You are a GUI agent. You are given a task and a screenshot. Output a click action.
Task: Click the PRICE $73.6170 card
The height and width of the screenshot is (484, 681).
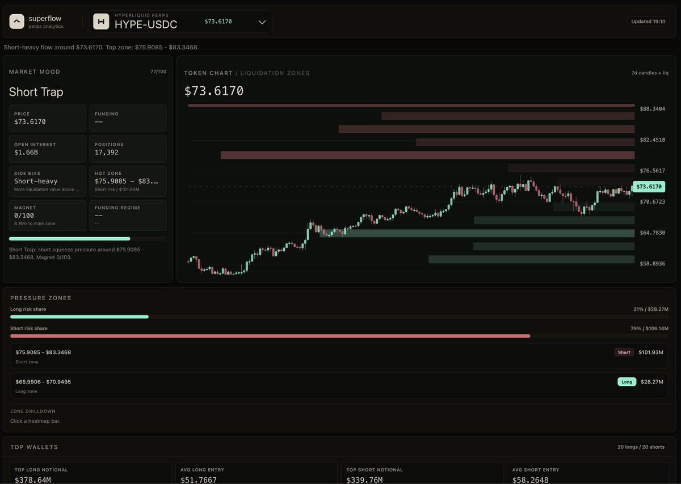pyautogui.click(x=47, y=118)
